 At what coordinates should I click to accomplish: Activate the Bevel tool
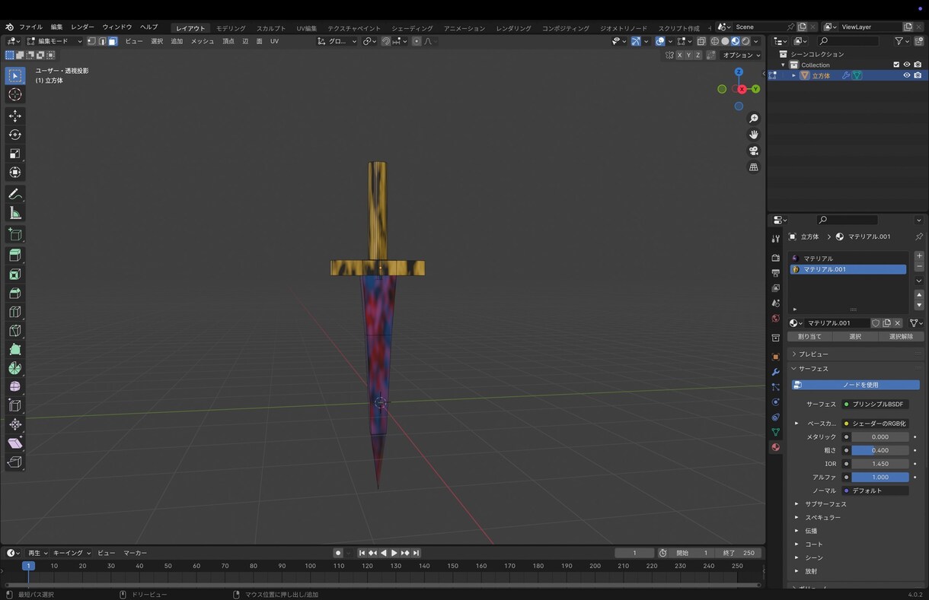pos(15,294)
